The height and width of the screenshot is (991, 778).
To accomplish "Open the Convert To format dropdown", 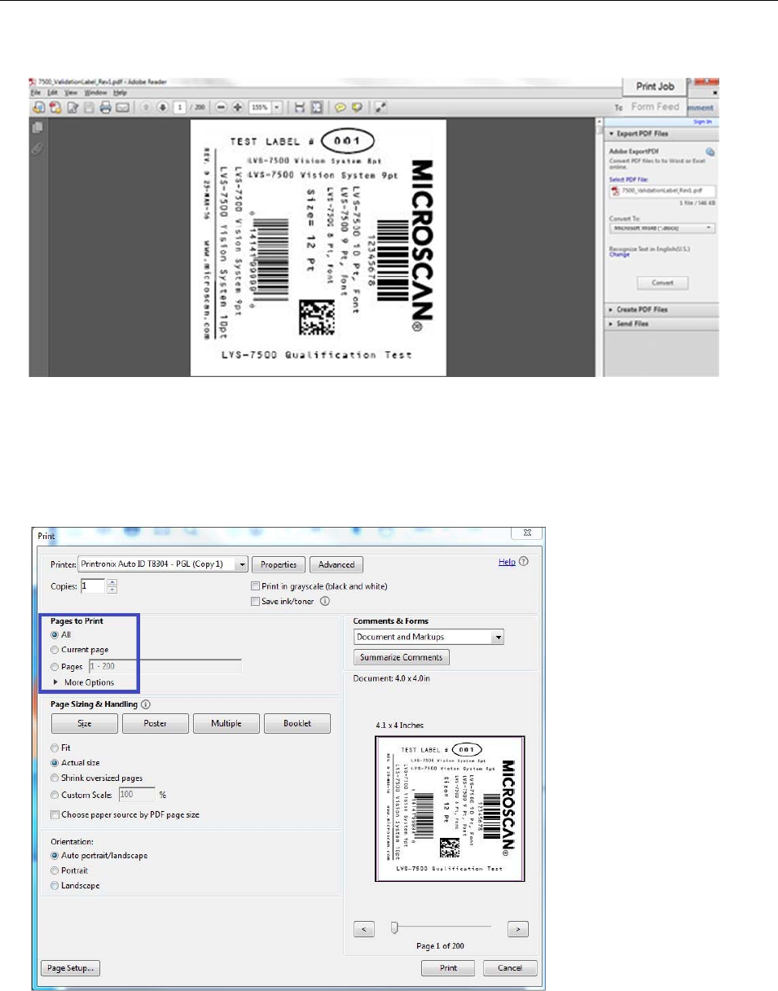I will tap(662, 229).
